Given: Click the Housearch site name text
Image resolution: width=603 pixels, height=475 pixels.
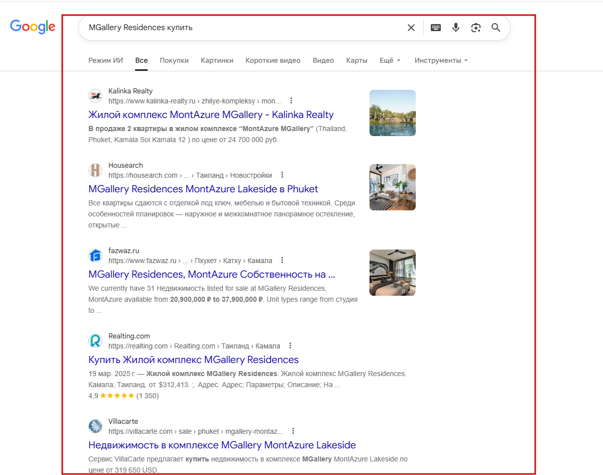Looking at the screenshot, I should tap(126, 165).
